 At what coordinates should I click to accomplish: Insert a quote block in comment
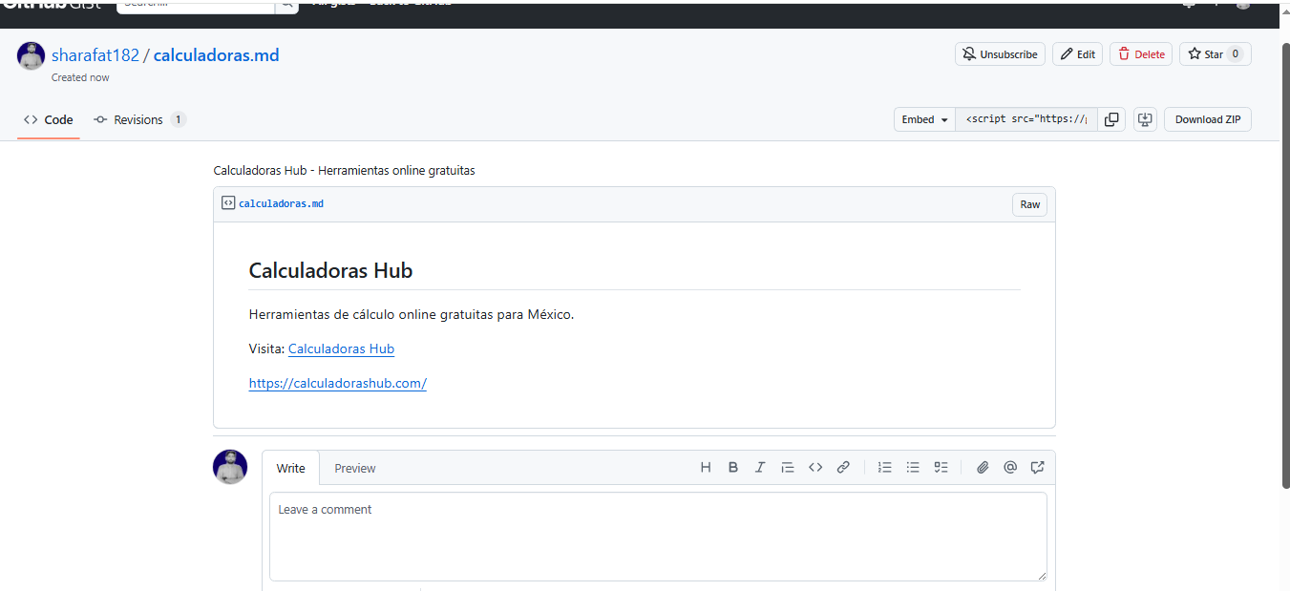(x=788, y=467)
